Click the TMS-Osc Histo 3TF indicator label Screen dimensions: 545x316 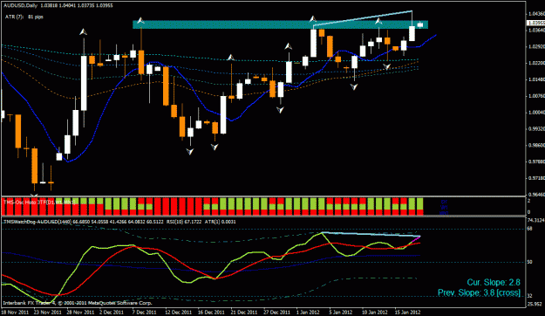39,202
